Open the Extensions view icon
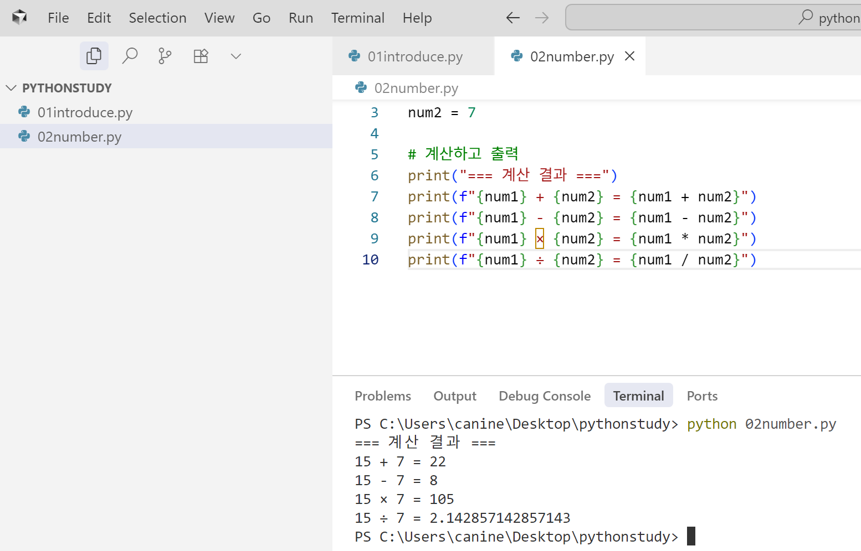The width and height of the screenshot is (861, 551). click(x=201, y=56)
